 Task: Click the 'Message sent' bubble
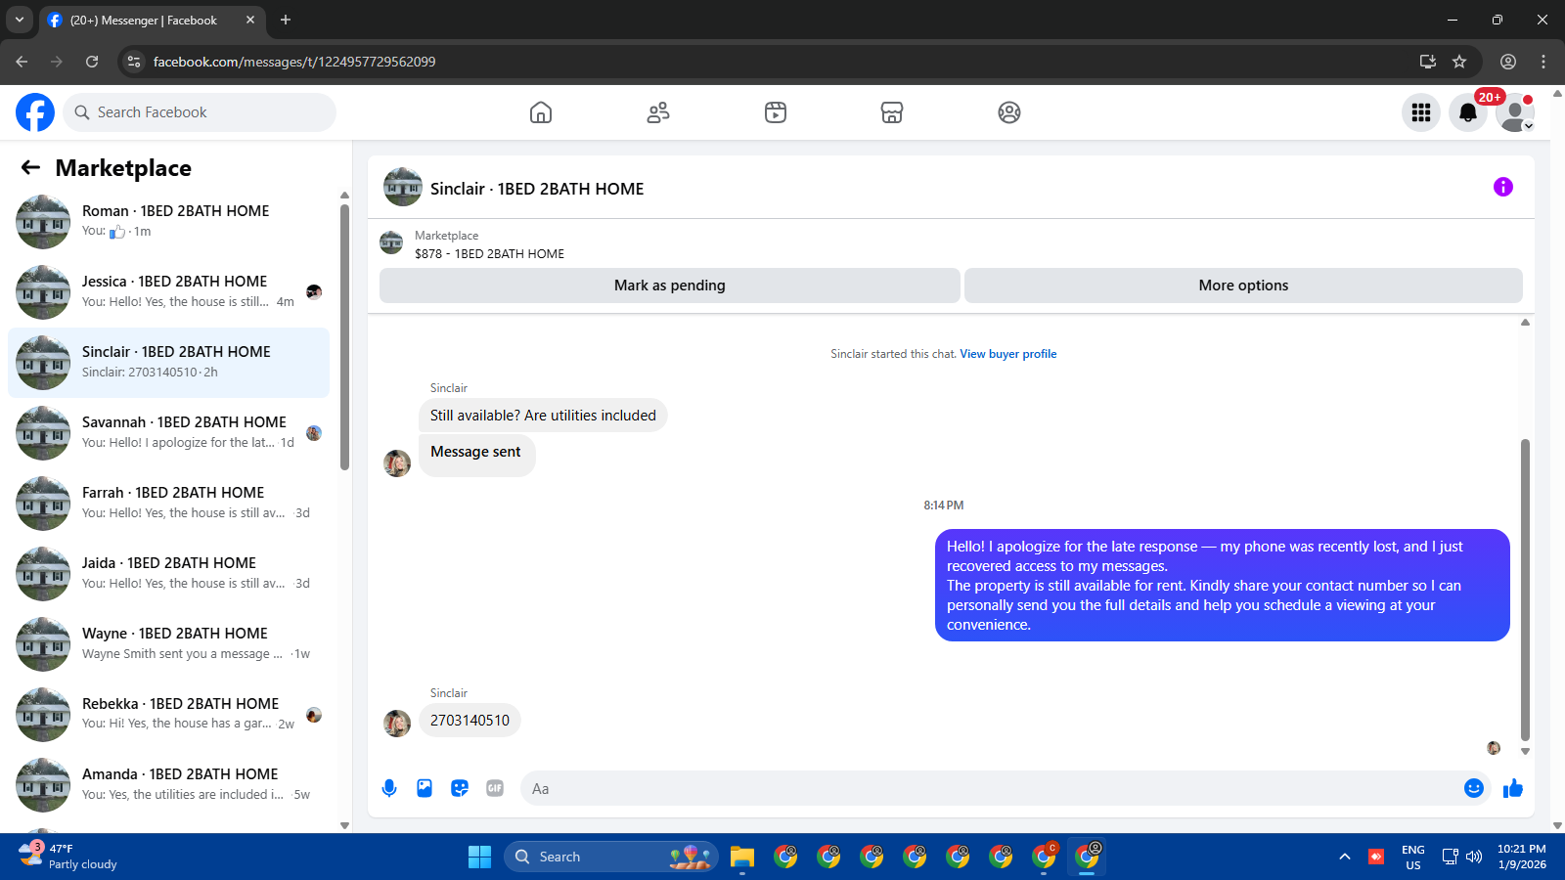(x=476, y=454)
